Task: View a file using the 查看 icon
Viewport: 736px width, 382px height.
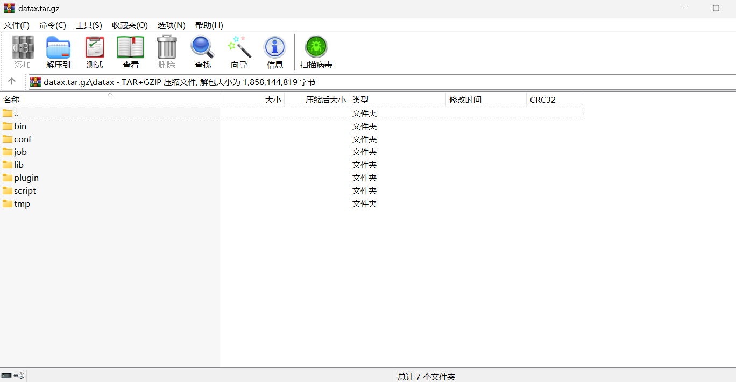Action: [x=130, y=52]
